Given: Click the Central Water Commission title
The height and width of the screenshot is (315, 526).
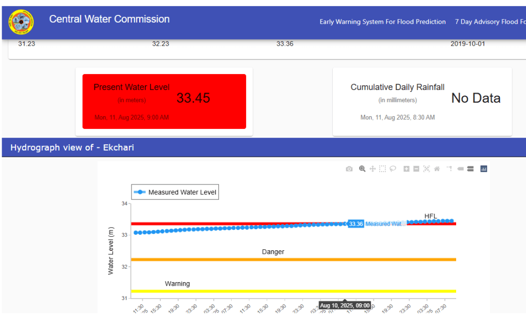Looking at the screenshot, I should pyautogui.click(x=109, y=20).
